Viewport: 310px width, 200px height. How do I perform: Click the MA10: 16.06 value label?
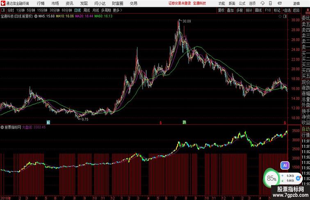tap(65, 16)
